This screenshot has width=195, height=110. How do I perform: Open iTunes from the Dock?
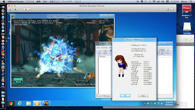coord(3,47)
